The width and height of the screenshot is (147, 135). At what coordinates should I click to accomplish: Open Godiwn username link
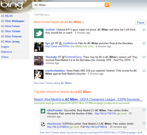coord(50,30)
